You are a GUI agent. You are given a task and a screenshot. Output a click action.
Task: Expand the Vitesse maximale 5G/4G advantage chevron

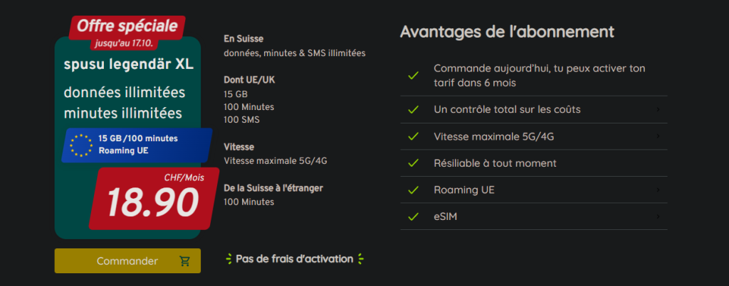pos(659,137)
